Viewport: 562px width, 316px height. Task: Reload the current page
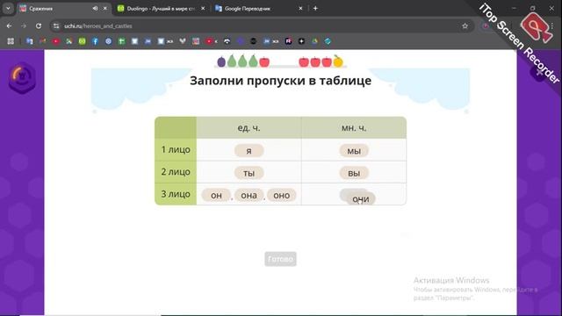pos(39,25)
